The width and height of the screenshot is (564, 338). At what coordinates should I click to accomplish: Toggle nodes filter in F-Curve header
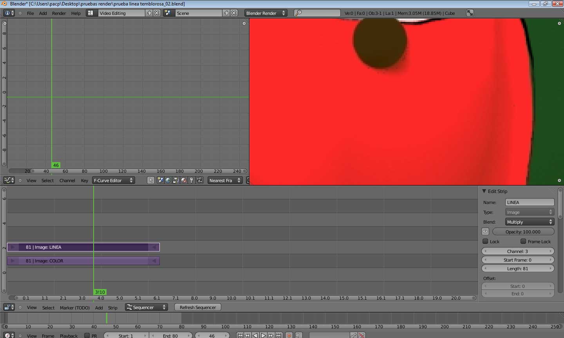pos(176,180)
